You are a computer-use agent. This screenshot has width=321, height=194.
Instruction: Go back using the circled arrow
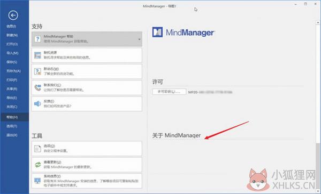click(x=13, y=15)
